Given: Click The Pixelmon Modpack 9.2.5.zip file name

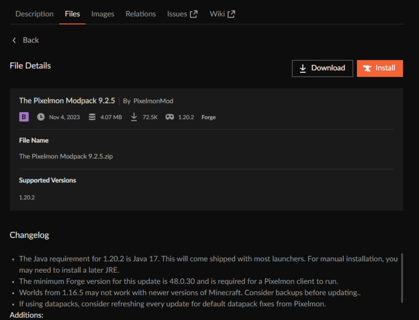Looking at the screenshot, I should pyautogui.click(x=66, y=156).
